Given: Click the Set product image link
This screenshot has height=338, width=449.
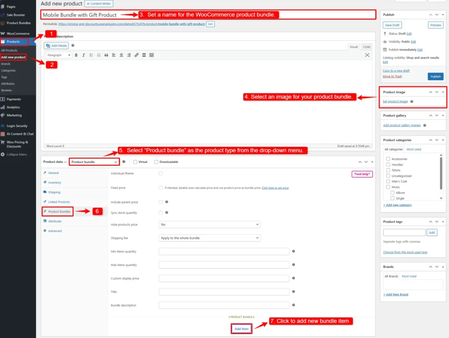Looking at the screenshot, I should 395,101.
